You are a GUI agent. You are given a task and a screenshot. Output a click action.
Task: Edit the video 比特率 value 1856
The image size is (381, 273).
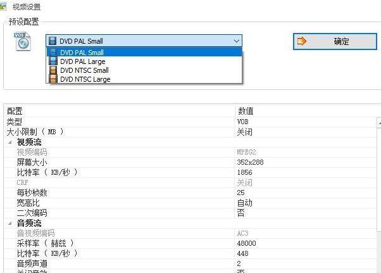click(x=244, y=173)
